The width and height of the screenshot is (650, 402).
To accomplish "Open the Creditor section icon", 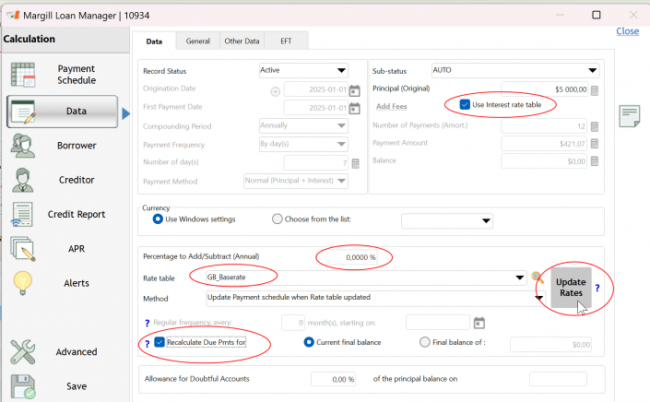I will click(23, 180).
